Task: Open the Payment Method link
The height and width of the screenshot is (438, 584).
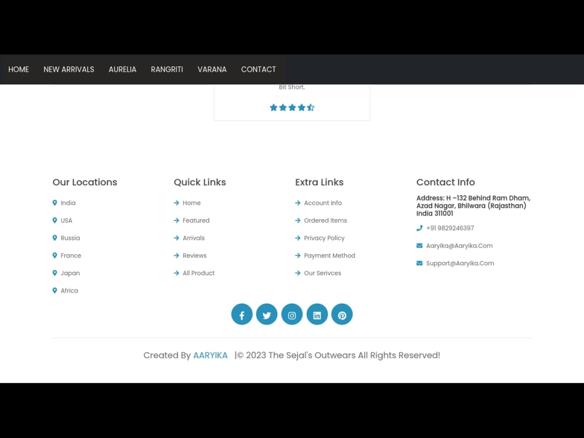Action: pos(329,256)
